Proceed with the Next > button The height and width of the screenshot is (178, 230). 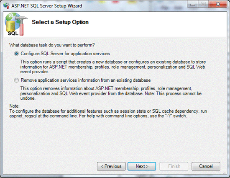(x=142, y=166)
